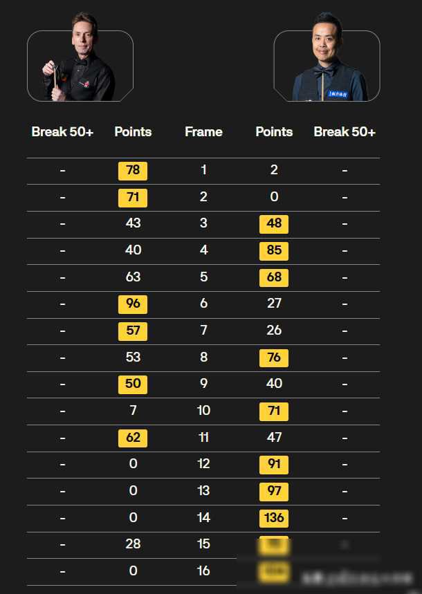Screen dimensions: 422x594
Task: Click the right Points column header
Action: click(x=274, y=131)
